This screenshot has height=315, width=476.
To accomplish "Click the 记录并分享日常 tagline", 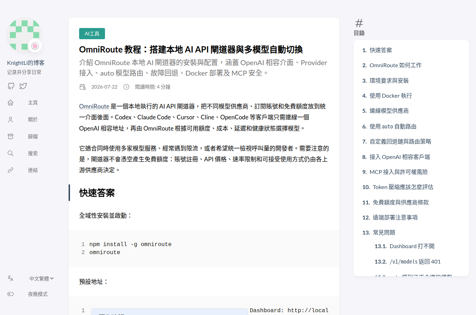I will pyautogui.click(x=24, y=72).
